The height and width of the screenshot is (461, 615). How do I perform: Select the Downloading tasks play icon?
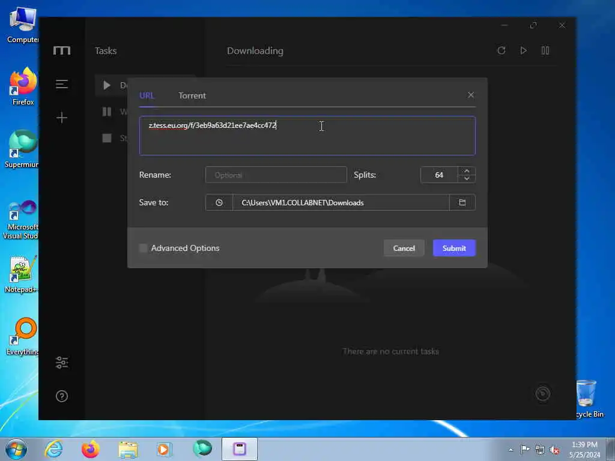coord(107,85)
